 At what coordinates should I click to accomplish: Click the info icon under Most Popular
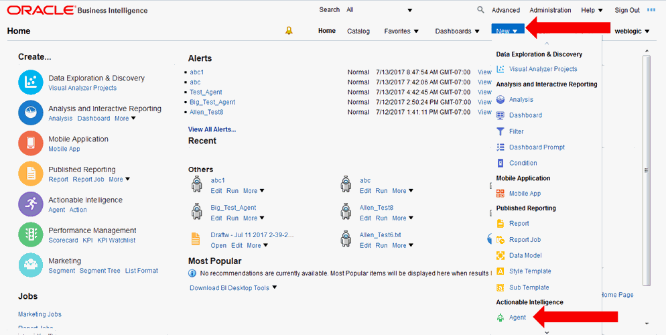coord(192,273)
